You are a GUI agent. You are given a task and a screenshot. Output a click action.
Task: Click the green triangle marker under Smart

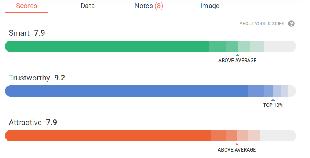click(x=238, y=55)
